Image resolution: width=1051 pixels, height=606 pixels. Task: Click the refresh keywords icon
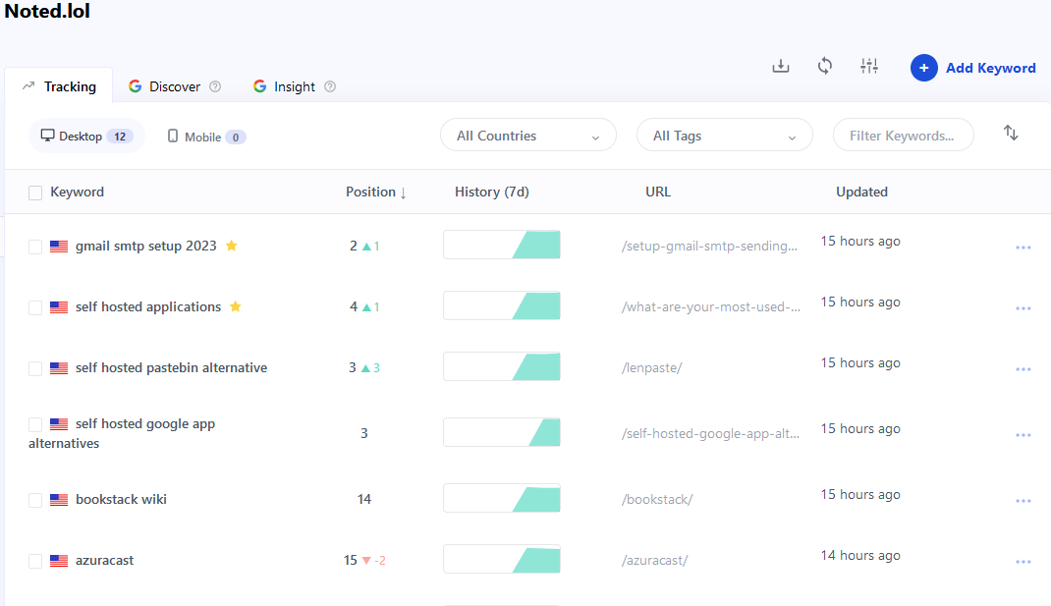pos(825,67)
